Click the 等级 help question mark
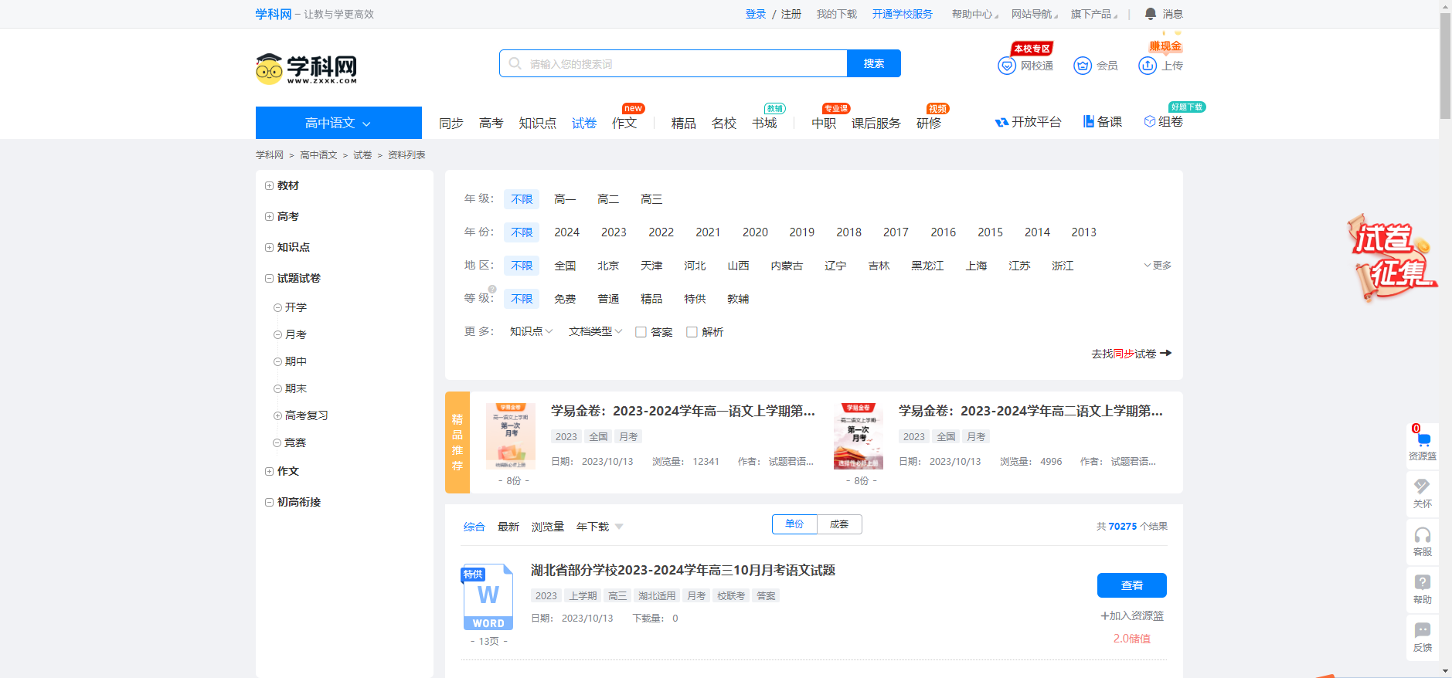1452x678 pixels. 492,289
